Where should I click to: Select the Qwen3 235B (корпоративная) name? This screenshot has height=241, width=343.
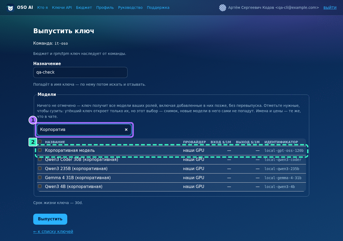(x=76, y=169)
